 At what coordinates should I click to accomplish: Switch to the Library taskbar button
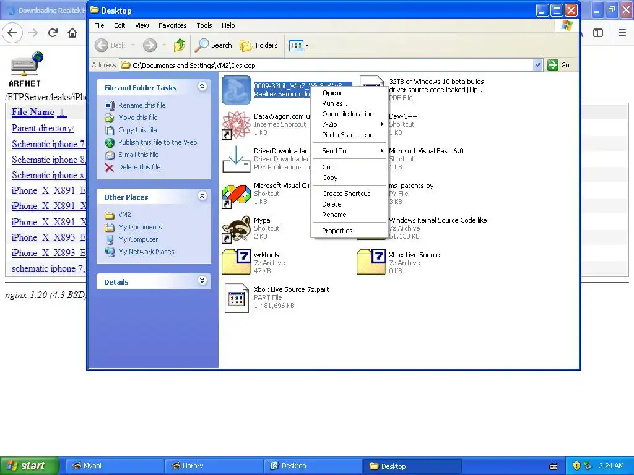[214, 466]
